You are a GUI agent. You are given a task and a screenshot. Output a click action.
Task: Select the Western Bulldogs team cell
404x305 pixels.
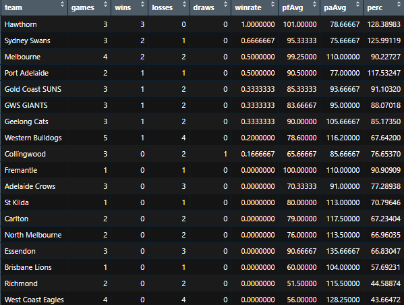point(34,138)
